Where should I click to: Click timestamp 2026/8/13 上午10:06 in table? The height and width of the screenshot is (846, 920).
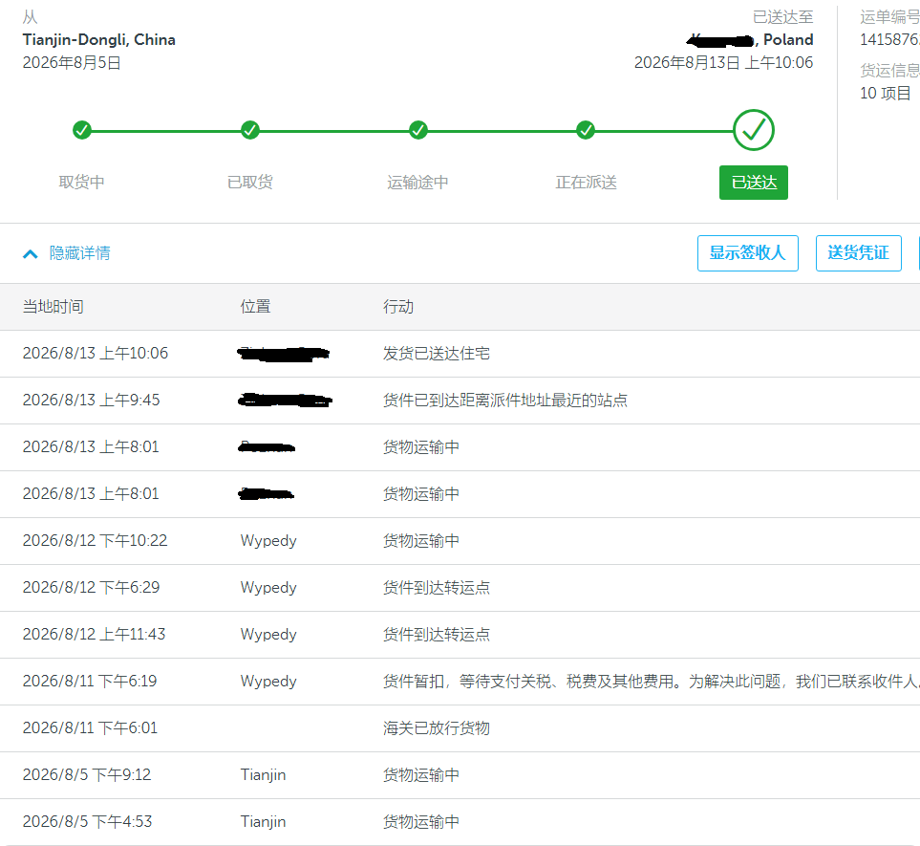[x=96, y=353]
